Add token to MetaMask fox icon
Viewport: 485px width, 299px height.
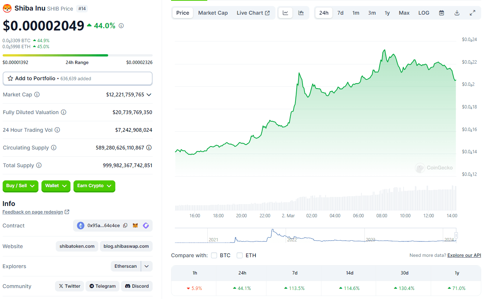point(135,226)
